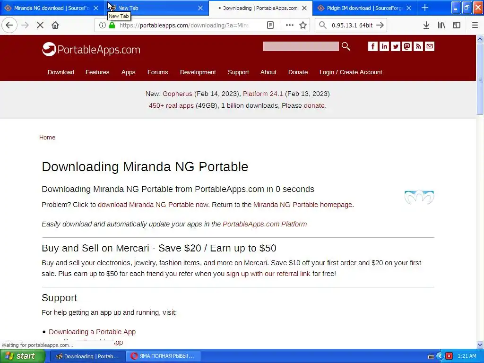Screen dimensions: 484x363
Task: Bookmark this page with star icon
Action: 303,25
